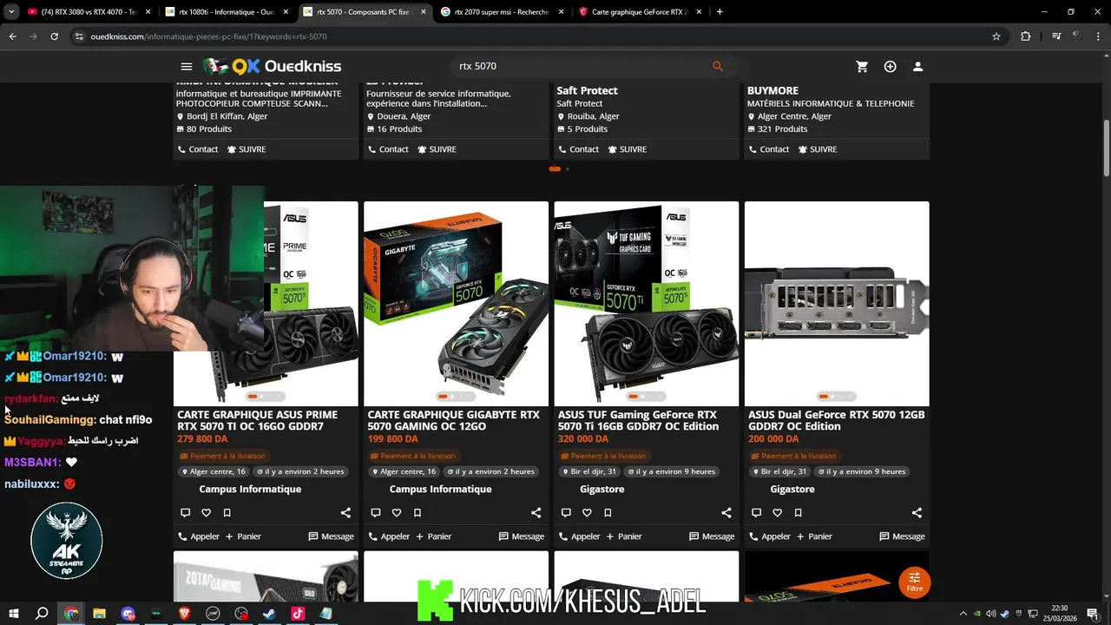Follow BUYMORE store via SUIVRE
1111x625 pixels.
(x=818, y=149)
